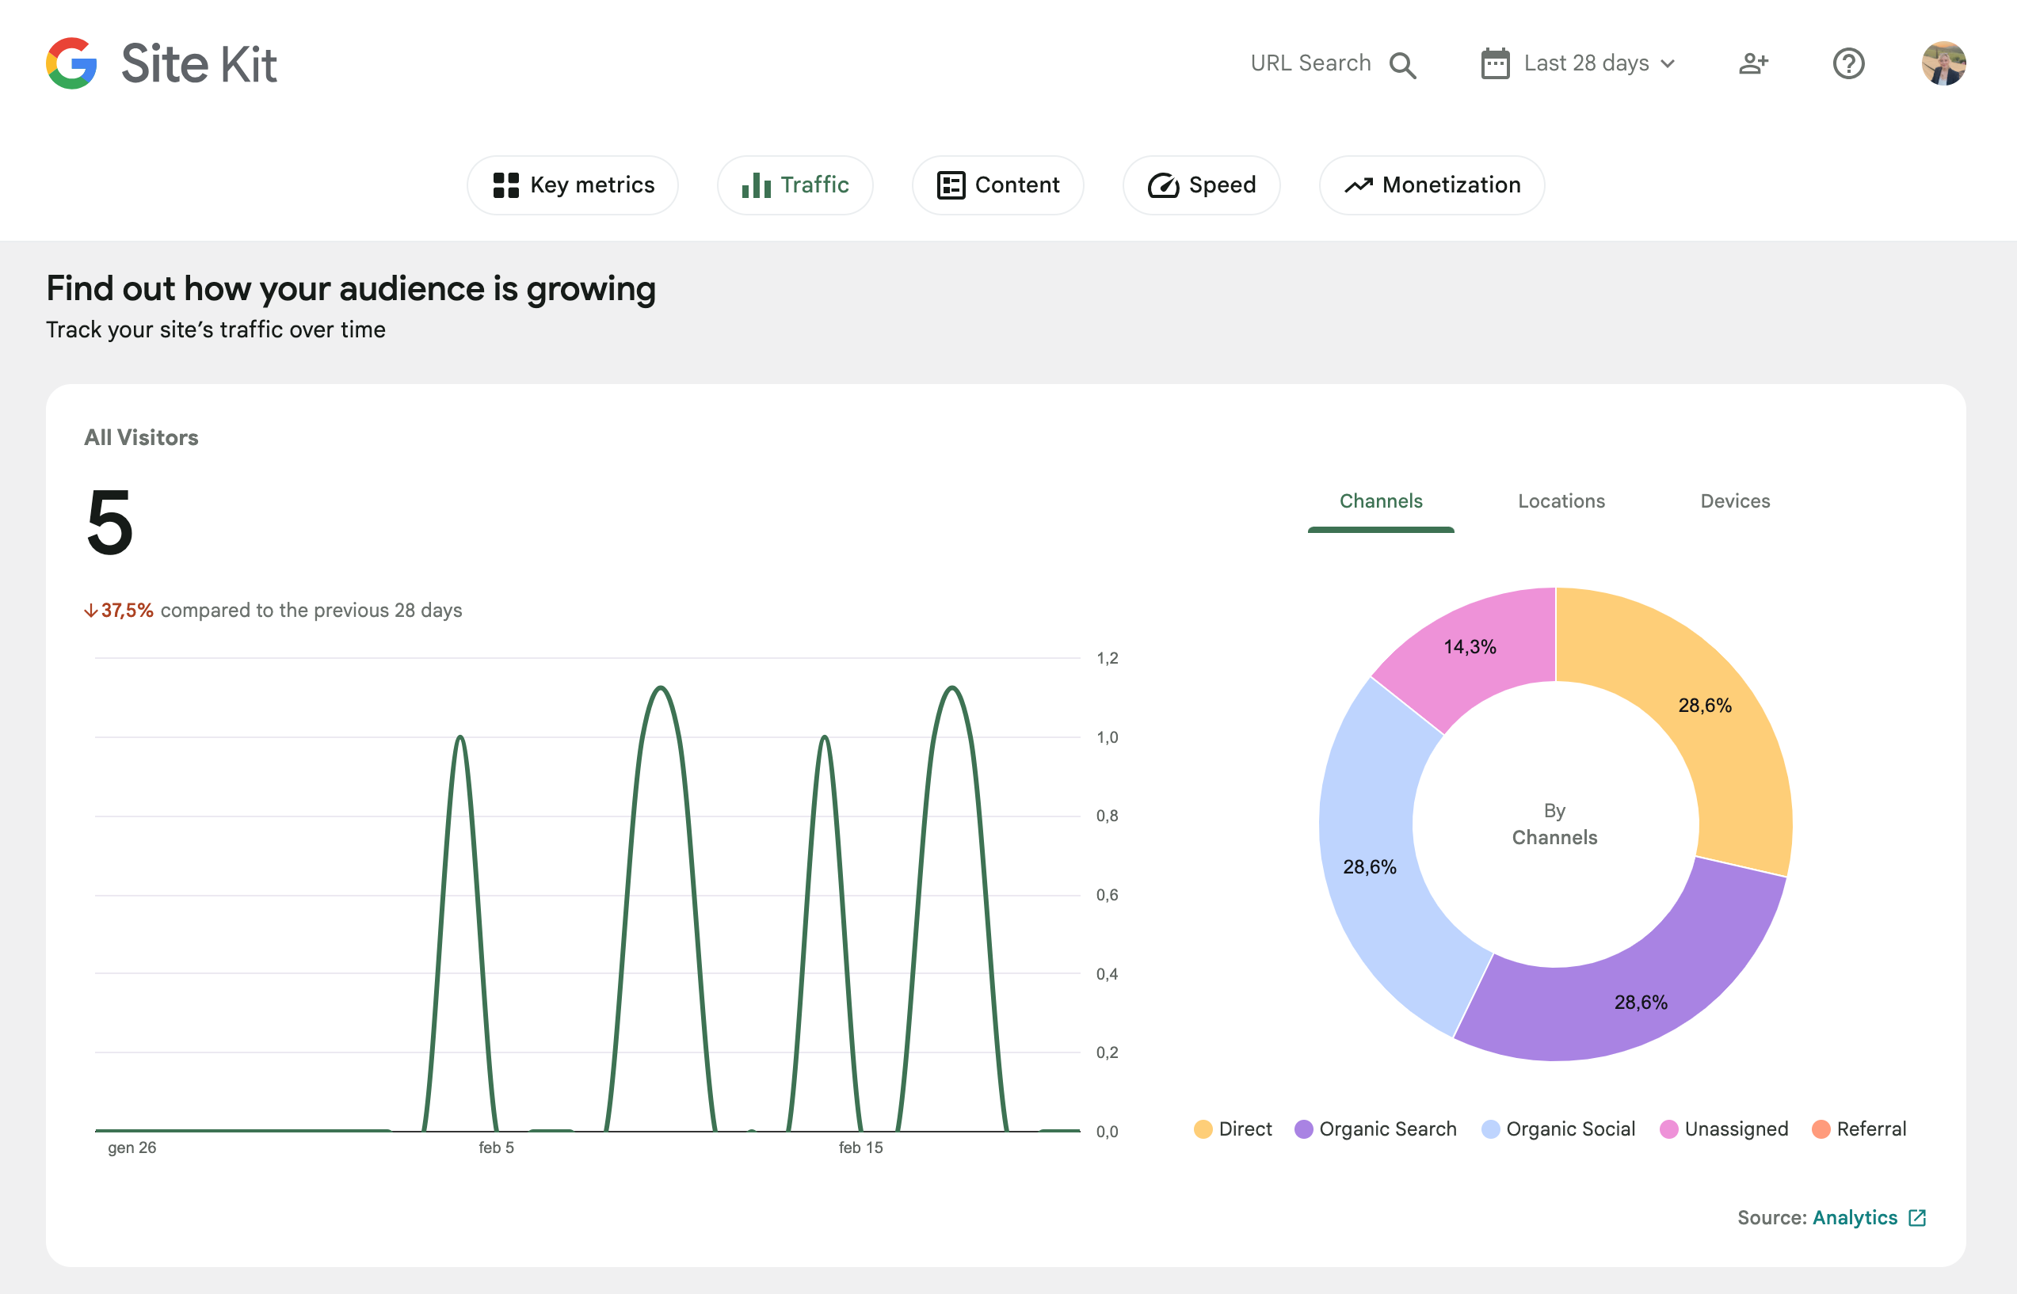Screen dimensions: 2017x1294
Task: Click the date range chevron arrow
Action: pos(1668,64)
